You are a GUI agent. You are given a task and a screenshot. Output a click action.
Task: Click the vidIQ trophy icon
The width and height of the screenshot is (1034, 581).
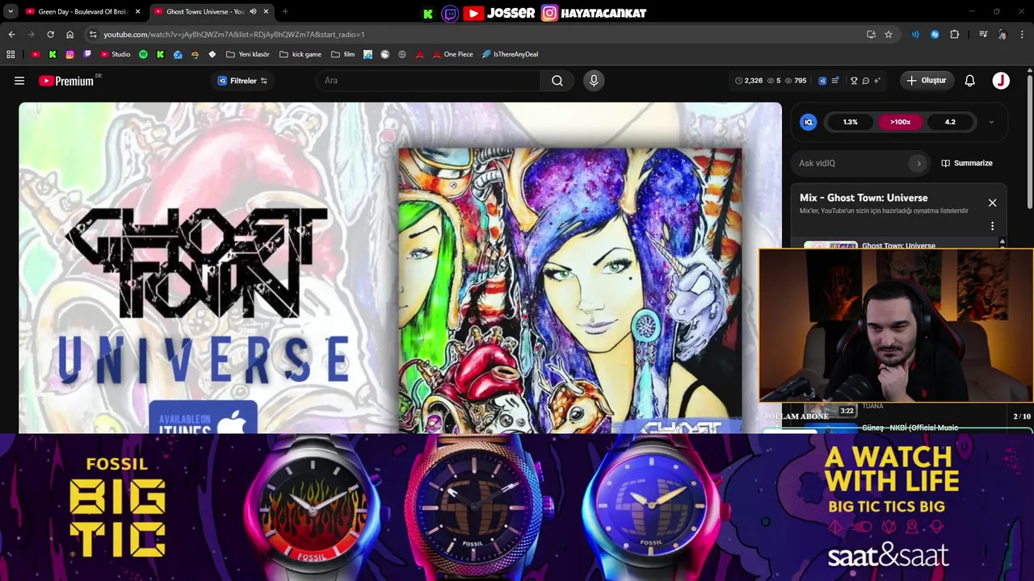854,81
